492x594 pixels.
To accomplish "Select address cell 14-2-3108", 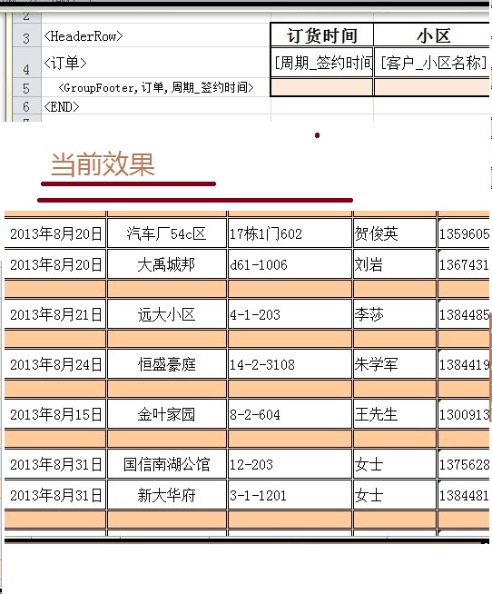I will click(x=290, y=364).
